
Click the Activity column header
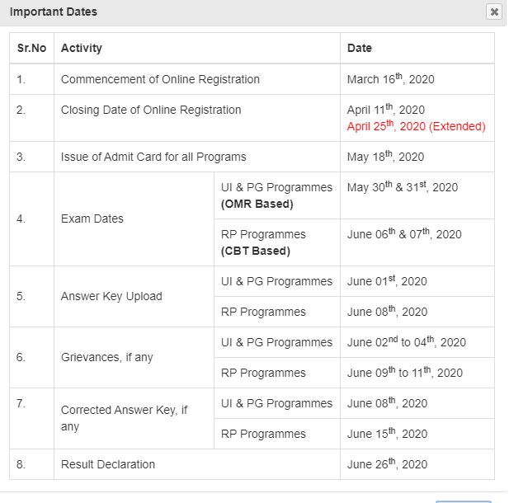coord(82,48)
